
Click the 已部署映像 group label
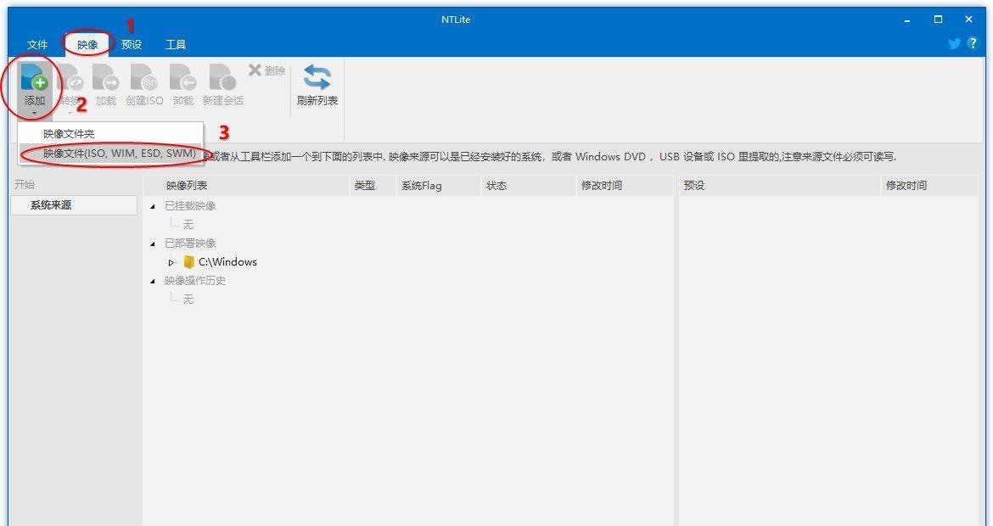[x=190, y=243]
